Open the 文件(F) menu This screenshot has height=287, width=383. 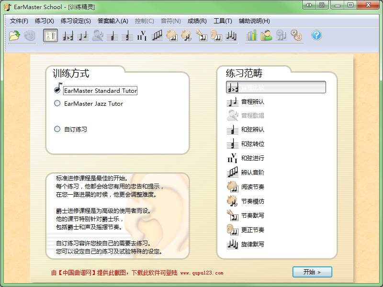[19, 21]
